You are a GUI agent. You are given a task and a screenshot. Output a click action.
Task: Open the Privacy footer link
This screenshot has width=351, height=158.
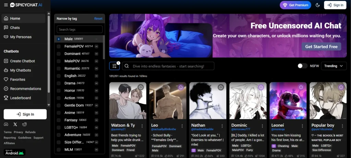point(19,132)
